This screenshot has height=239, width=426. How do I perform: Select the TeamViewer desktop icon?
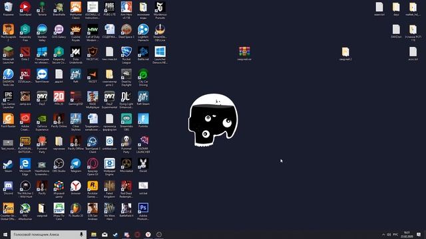(x=42, y=76)
